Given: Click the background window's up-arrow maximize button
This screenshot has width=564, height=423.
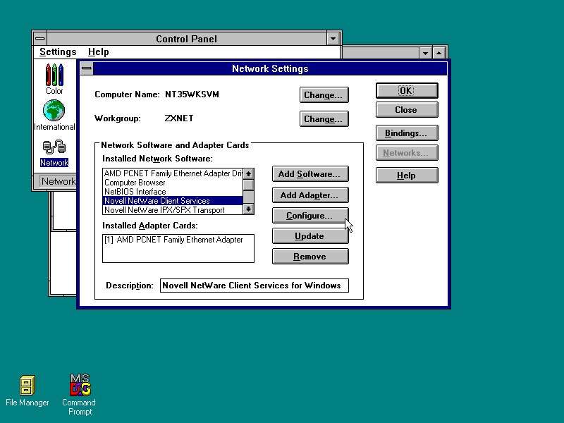Looking at the screenshot, I should 439,54.
